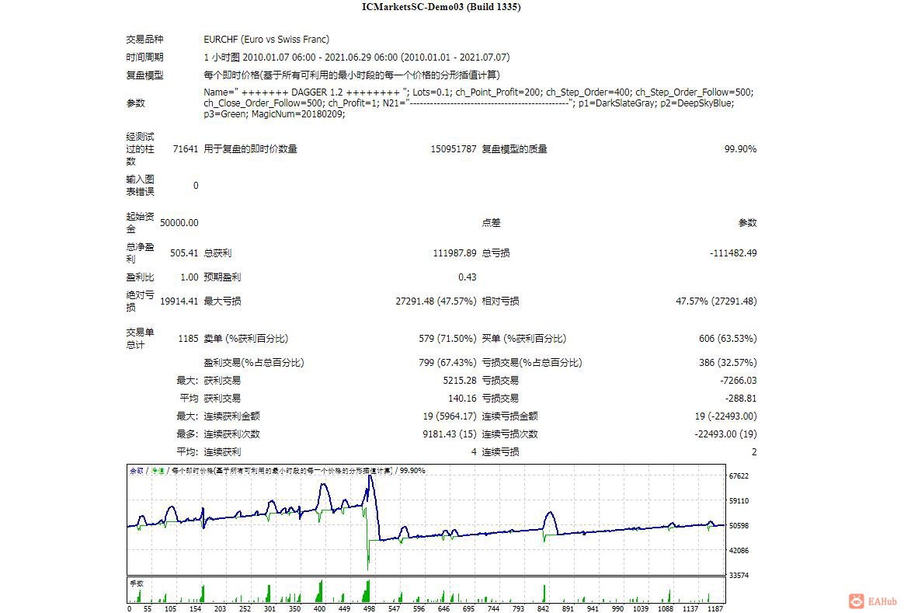Viewport: 904px width, 613px height.
Task: Click the x-axis trade number '1187'
Action: click(715, 608)
